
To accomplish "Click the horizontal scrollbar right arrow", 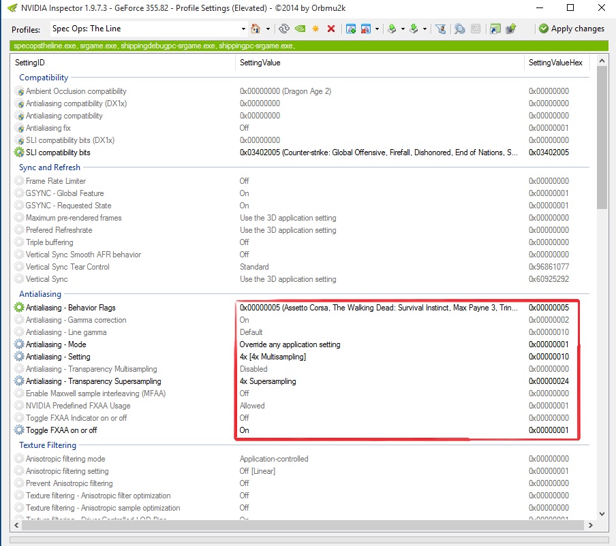I will (x=590, y=525).
